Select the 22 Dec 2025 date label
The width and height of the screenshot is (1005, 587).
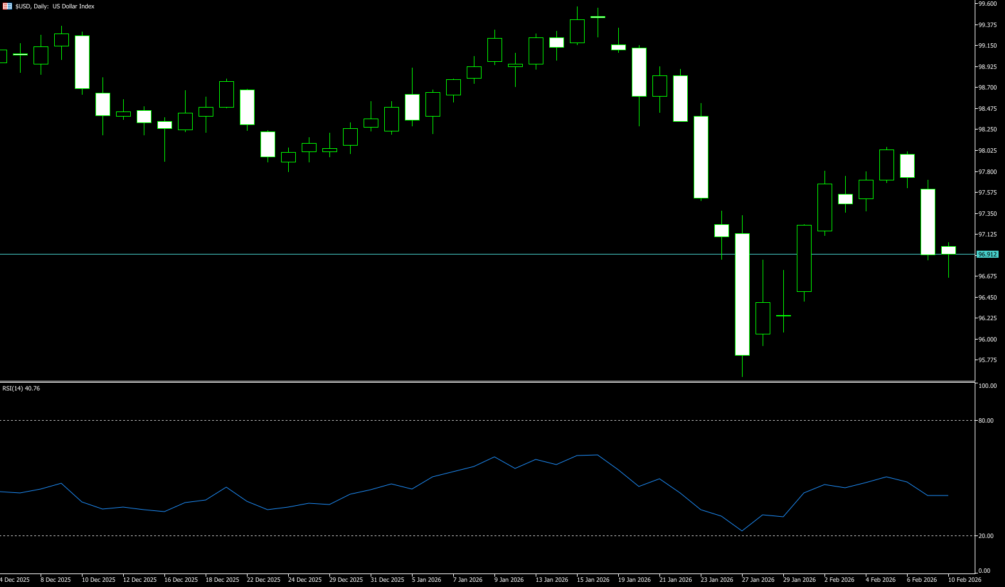click(x=264, y=580)
